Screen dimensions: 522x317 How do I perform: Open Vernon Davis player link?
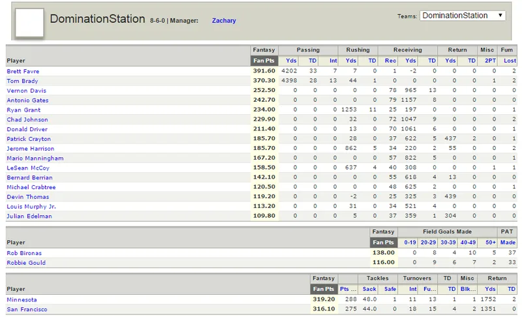point(26,91)
